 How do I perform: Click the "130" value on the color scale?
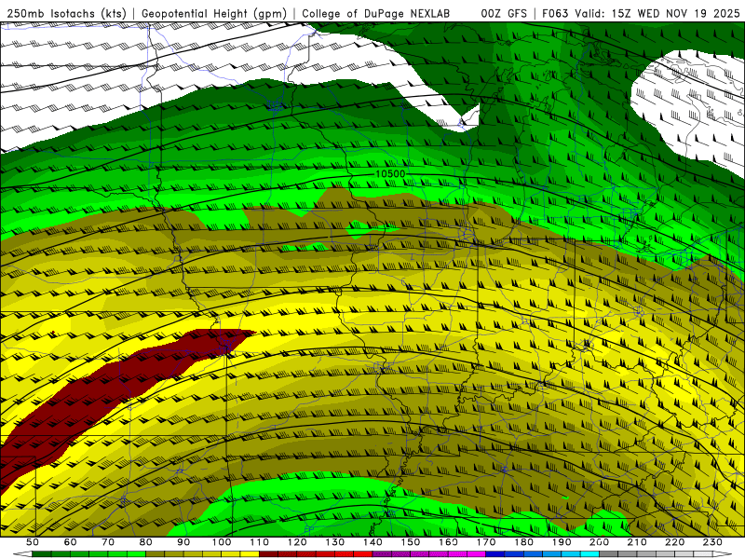(x=335, y=542)
